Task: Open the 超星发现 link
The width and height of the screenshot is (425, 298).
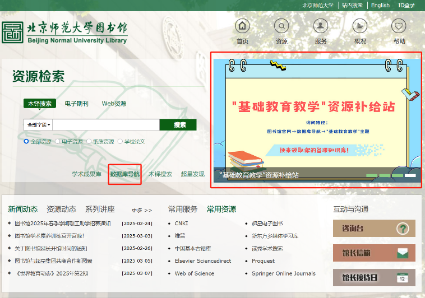Action: pyautogui.click(x=193, y=174)
